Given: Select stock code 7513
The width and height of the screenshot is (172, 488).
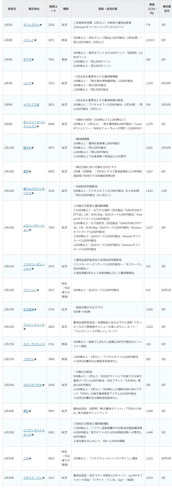Looking at the screenshot, I should tap(51, 83).
